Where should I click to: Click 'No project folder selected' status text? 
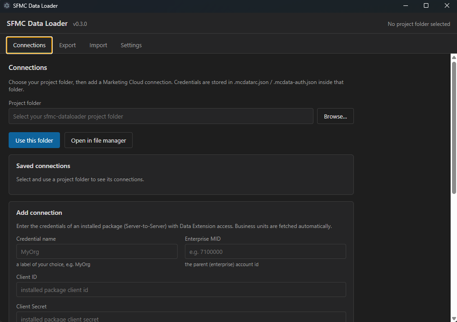pyautogui.click(x=418, y=24)
